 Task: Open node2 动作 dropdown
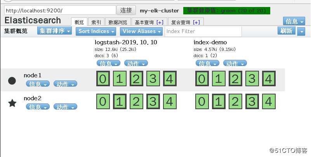tap(65, 107)
